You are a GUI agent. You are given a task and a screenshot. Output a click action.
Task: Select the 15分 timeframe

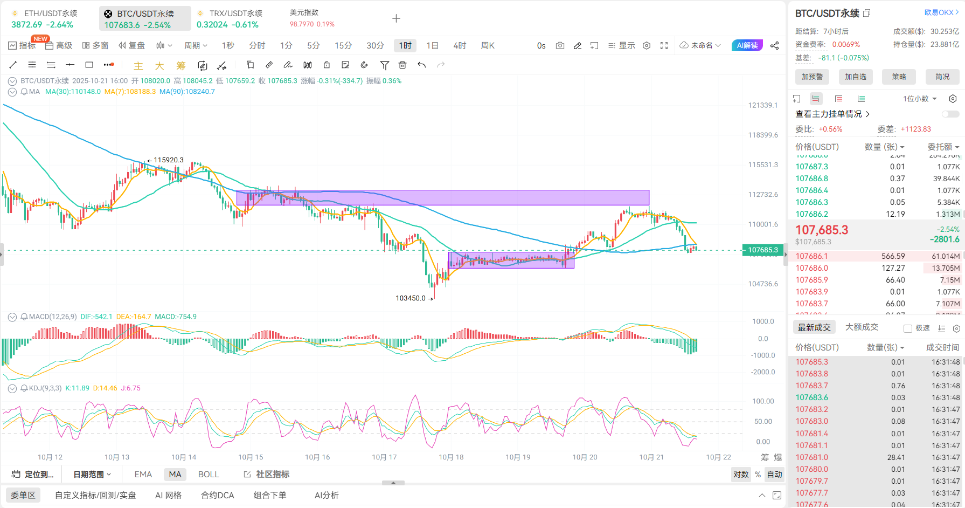(343, 46)
